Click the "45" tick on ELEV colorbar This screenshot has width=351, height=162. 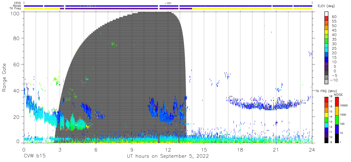(334, 31)
